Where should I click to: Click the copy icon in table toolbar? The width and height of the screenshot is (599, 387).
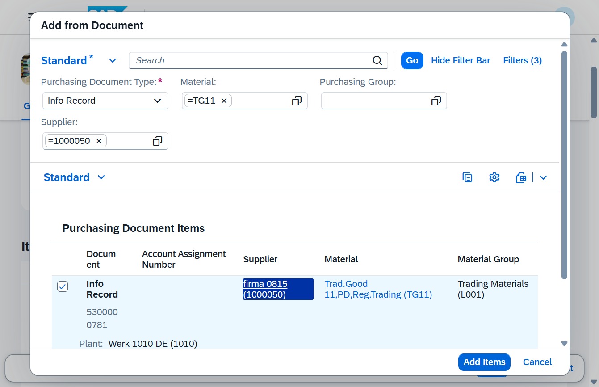pyautogui.click(x=467, y=177)
